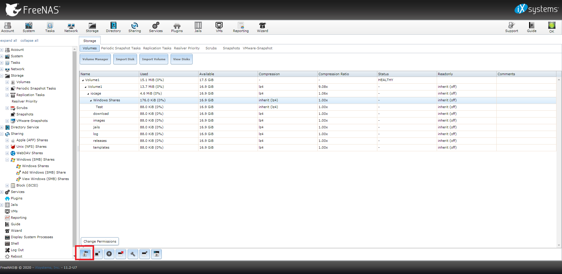The width and height of the screenshot is (562, 274).
Task: Click the green OK alert status icon
Action: pos(552,27)
